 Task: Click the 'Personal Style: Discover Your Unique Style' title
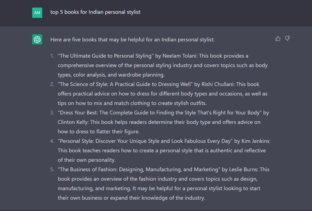(145, 141)
